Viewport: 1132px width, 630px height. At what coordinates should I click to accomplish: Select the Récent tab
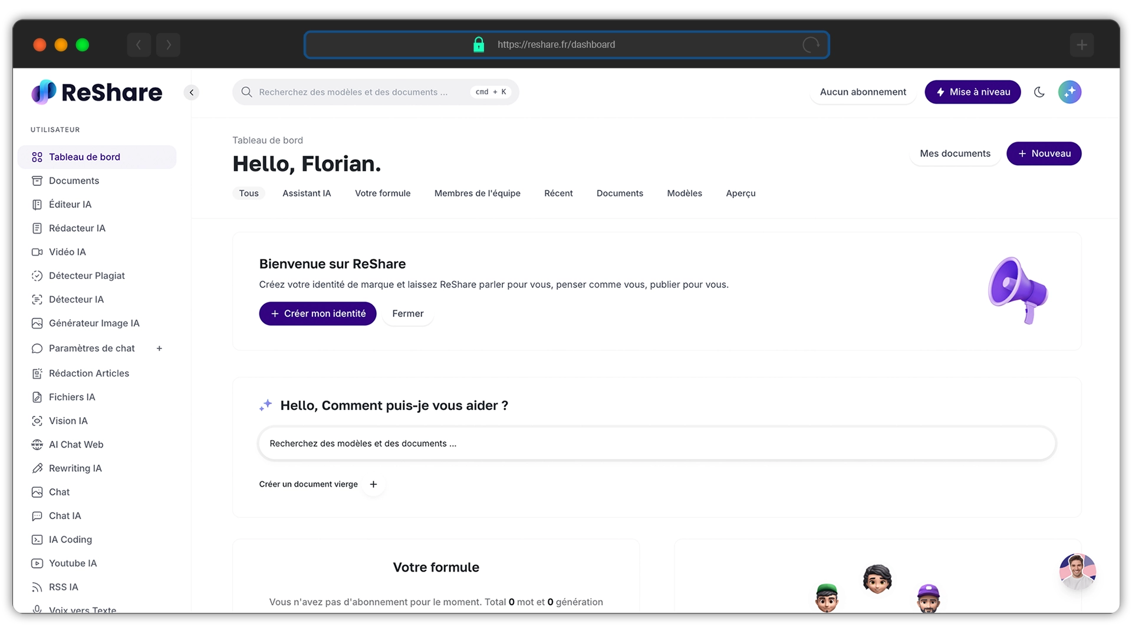point(558,193)
